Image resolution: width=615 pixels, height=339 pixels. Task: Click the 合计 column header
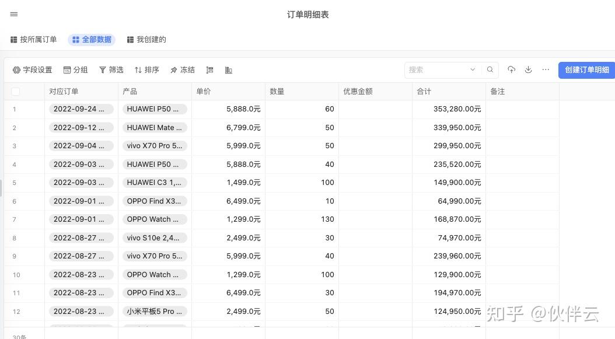449,92
